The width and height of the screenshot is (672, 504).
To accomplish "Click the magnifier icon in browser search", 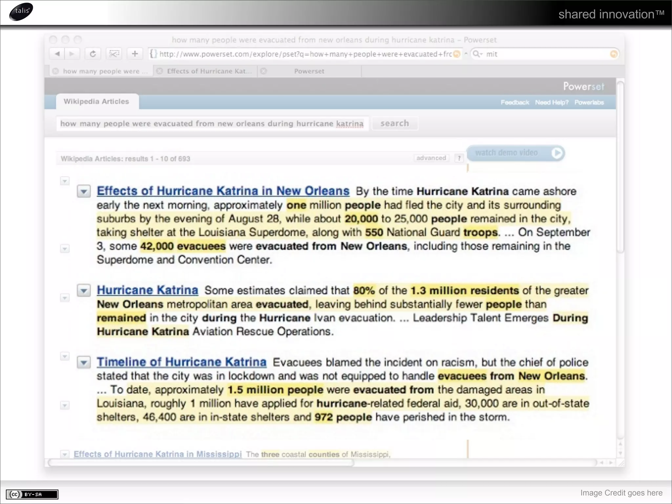I will 476,54.
